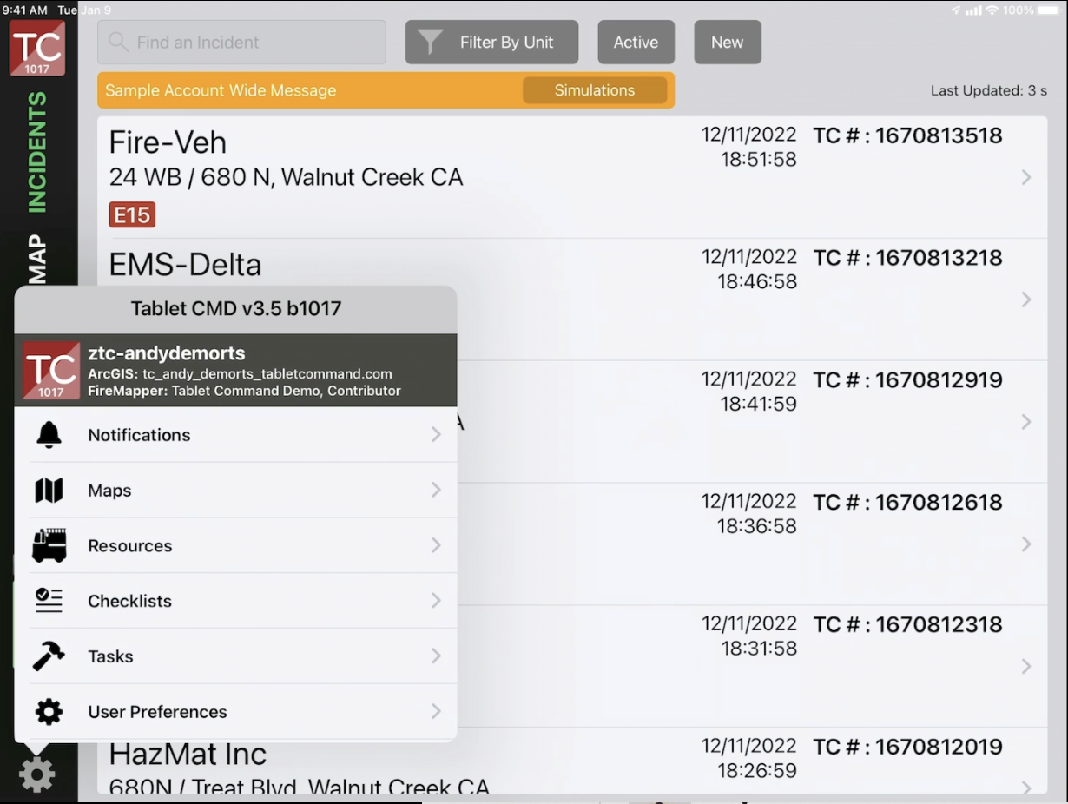Toggle the Active incidents filter
The height and width of the screenshot is (804, 1068).
pyautogui.click(x=636, y=43)
